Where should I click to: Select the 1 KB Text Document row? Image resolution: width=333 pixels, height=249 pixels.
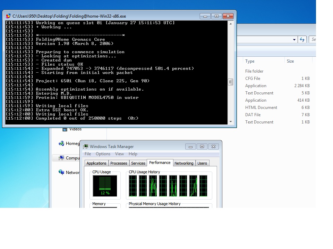click(277, 122)
